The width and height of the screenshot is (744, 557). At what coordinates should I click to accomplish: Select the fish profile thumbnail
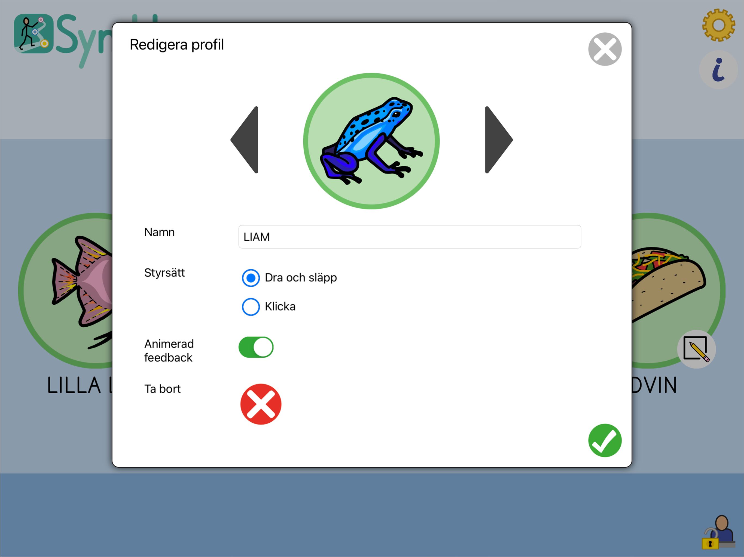coord(66,290)
